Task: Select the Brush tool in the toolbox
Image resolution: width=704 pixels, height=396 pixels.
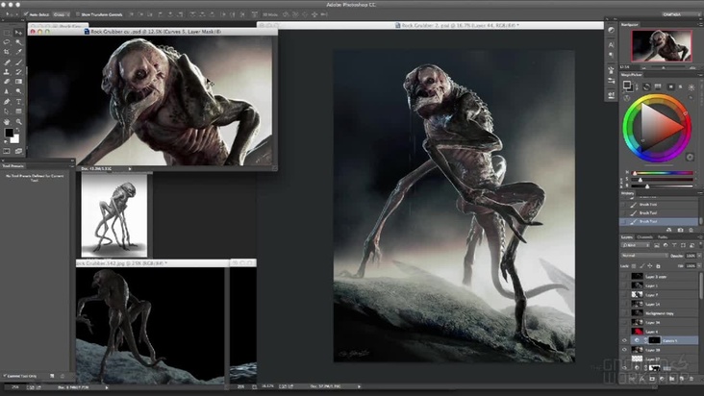Action: point(19,62)
